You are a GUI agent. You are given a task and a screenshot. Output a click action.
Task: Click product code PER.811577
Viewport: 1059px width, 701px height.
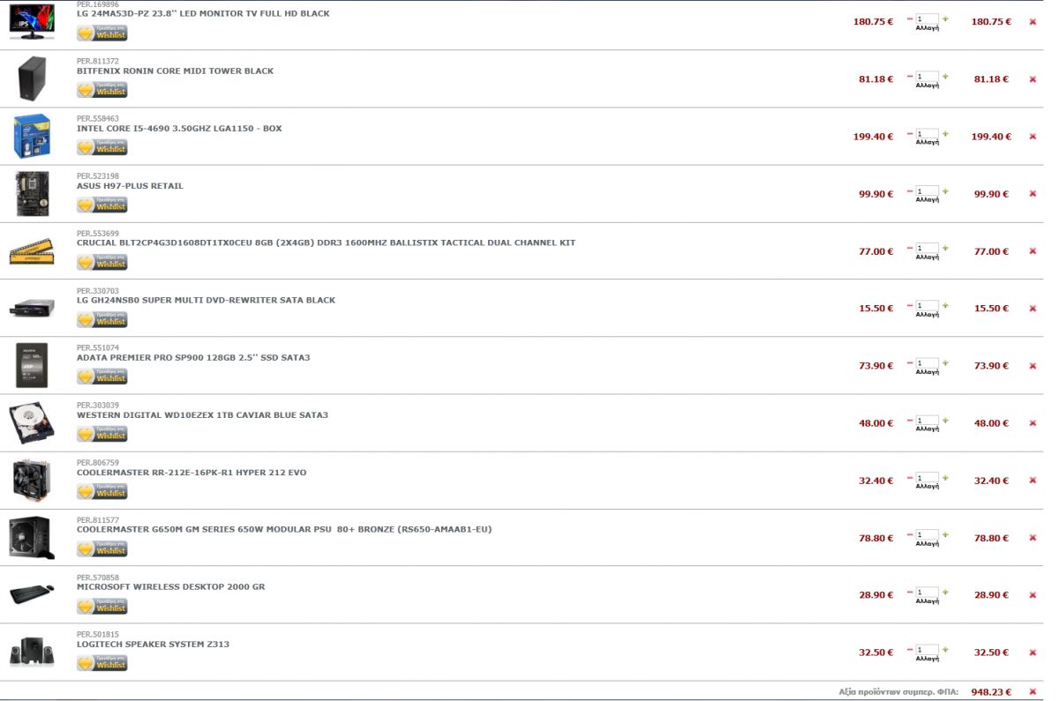coord(98,520)
